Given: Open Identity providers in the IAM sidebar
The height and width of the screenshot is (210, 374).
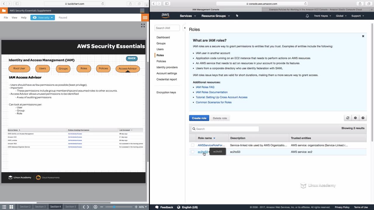Looking at the screenshot, I should coord(167,67).
